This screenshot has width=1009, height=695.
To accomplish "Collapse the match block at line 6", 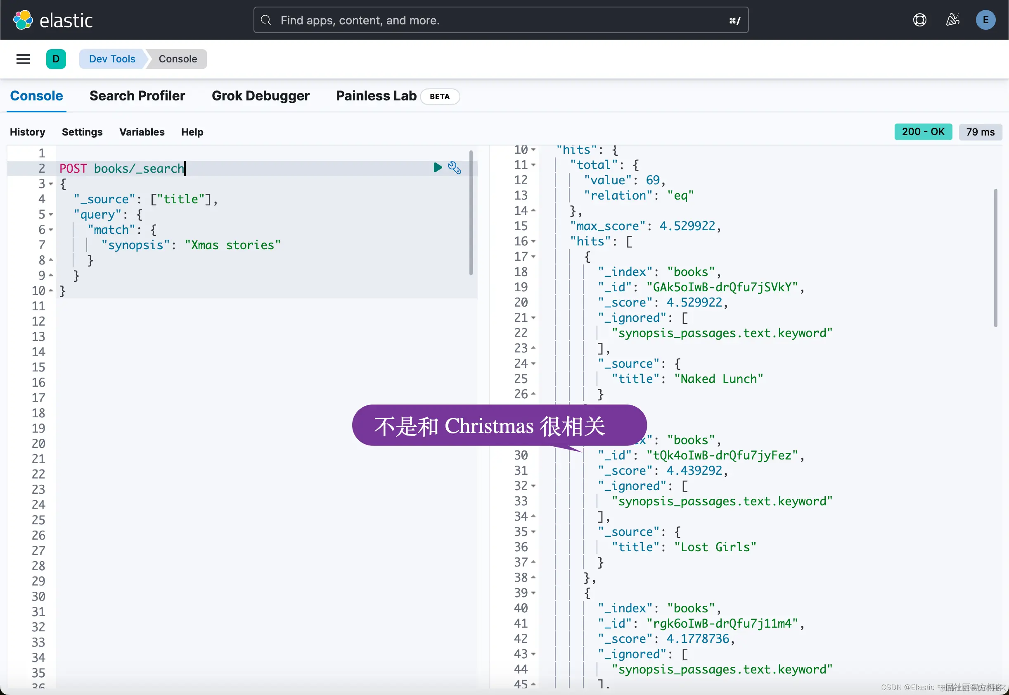I will coord(51,230).
